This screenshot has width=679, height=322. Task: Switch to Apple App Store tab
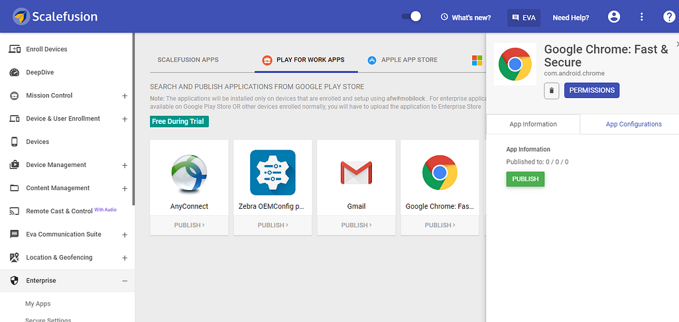coord(402,60)
